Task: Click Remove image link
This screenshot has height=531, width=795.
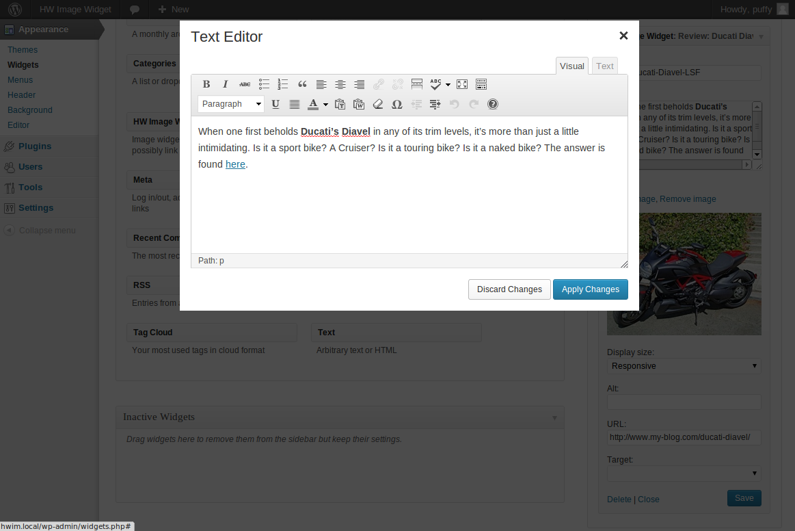Action: [x=688, y=199]
